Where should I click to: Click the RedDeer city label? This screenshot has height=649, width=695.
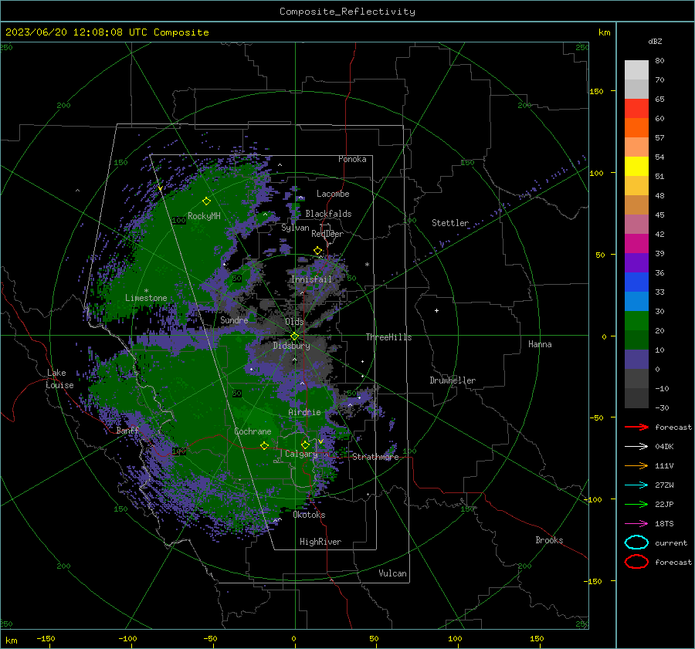[x=327, y=234]
